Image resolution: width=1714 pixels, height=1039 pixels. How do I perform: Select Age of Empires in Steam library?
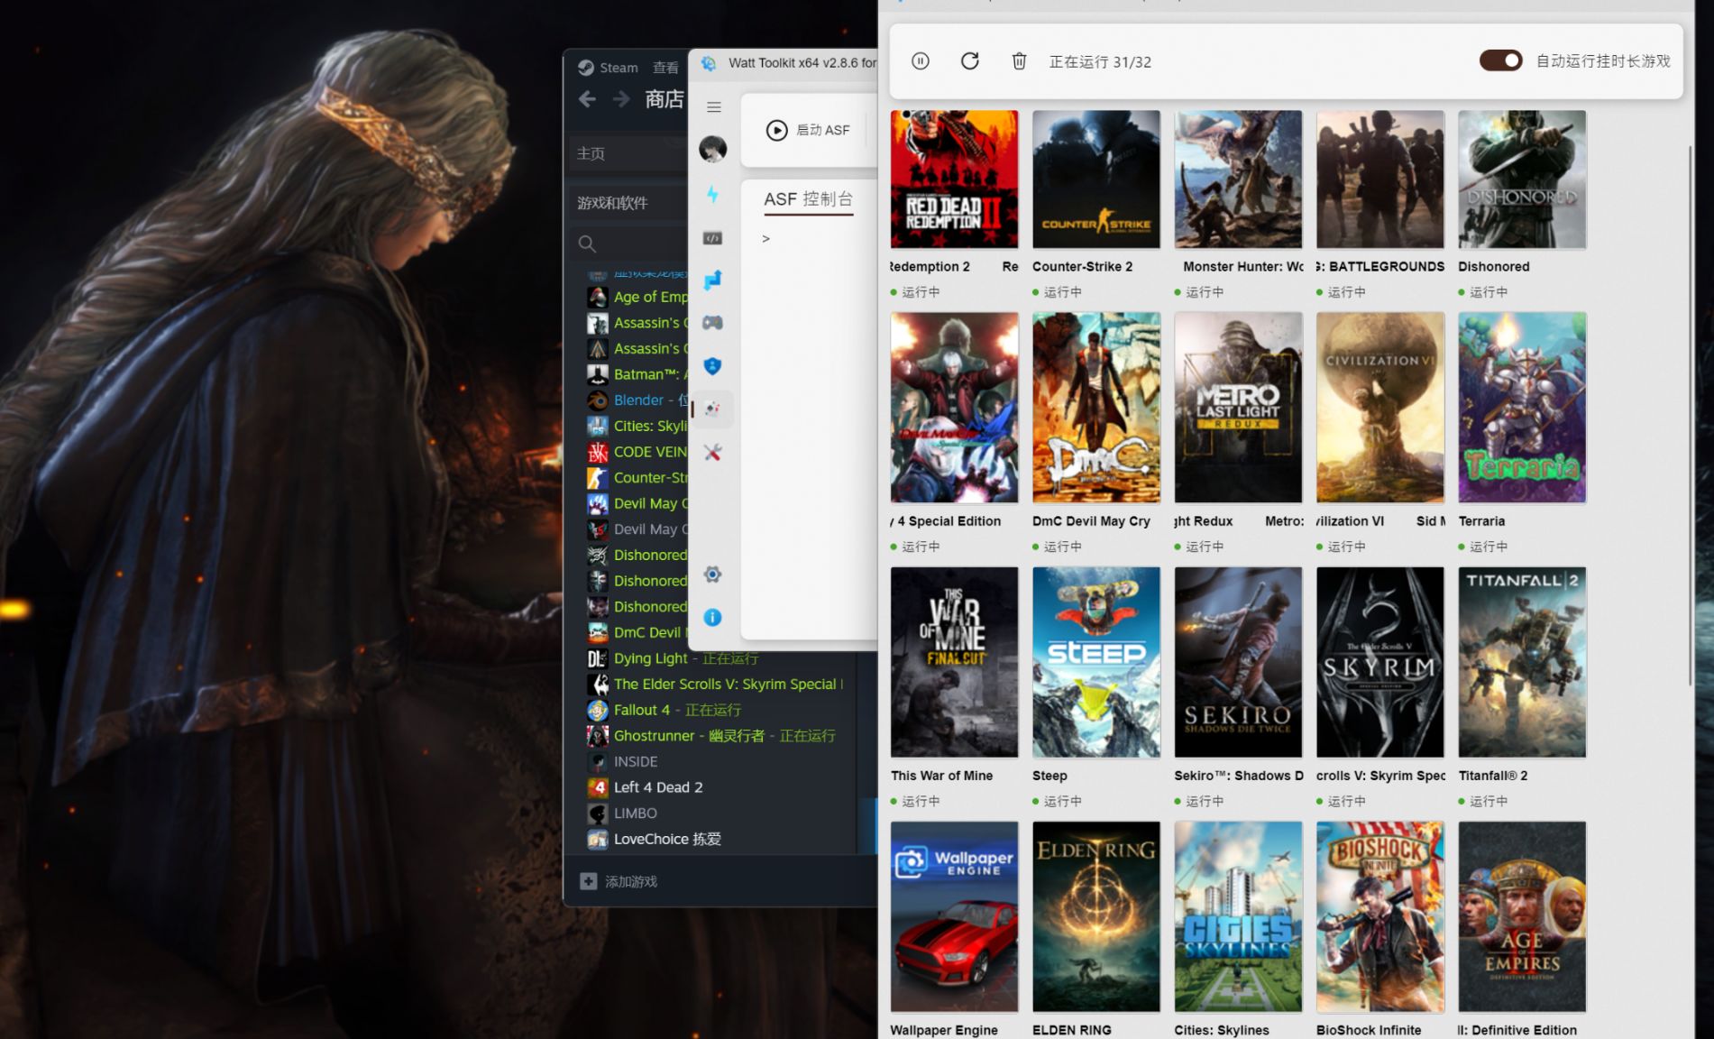(x=637, y=297)
